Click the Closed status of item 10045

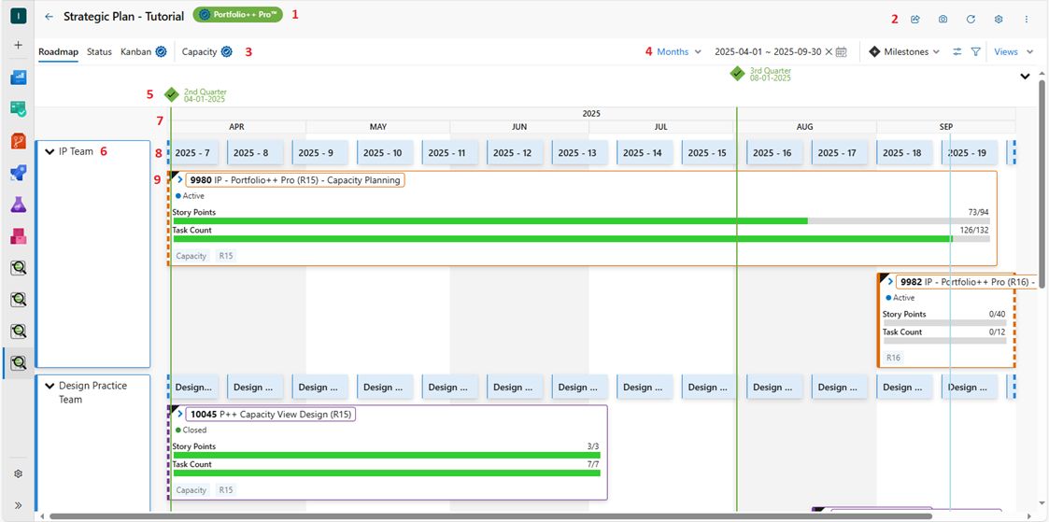click(191, 430)
